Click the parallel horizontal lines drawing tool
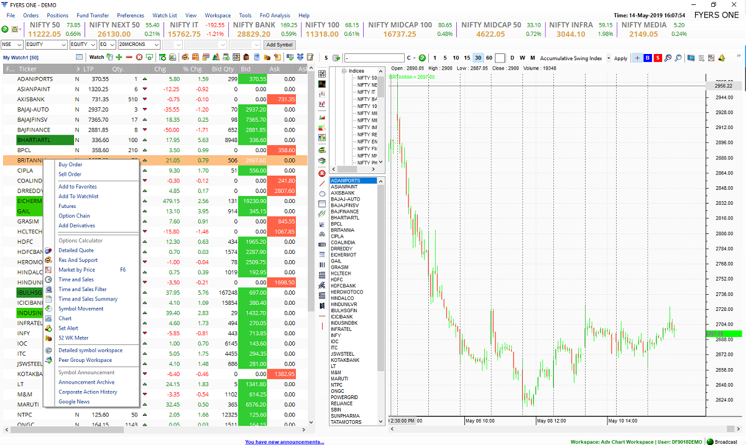This screenshot has width=746, height=445. point(322,254)
